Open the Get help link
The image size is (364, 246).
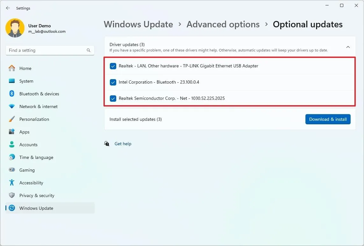point(123,144)
